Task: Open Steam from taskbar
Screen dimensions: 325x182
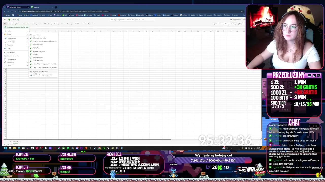Action: click(95, 148)
